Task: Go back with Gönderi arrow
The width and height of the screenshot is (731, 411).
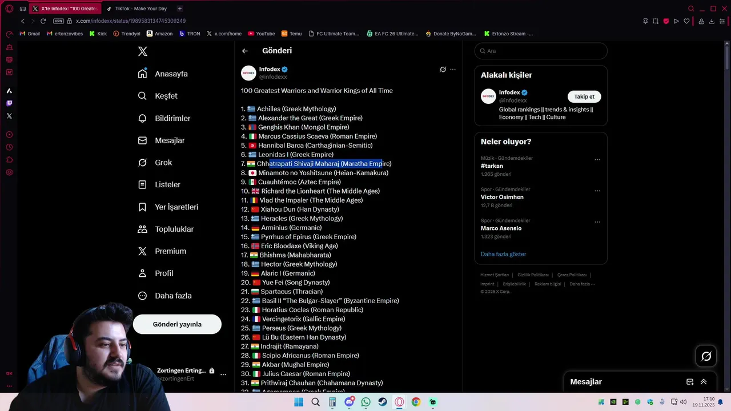Action: point(245,51)
